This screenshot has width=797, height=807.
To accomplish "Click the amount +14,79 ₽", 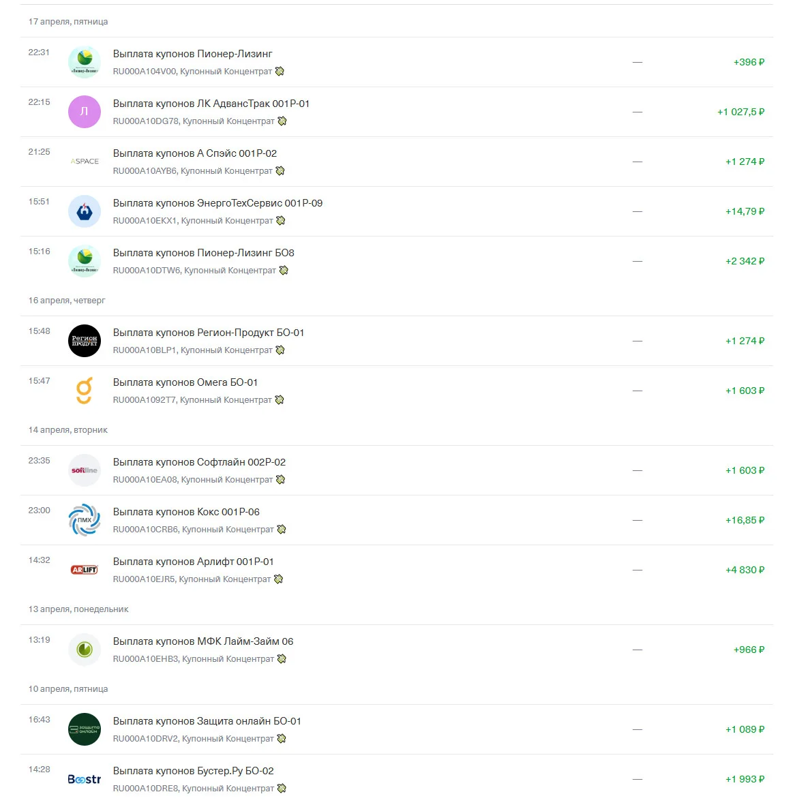I will (745, 211).
